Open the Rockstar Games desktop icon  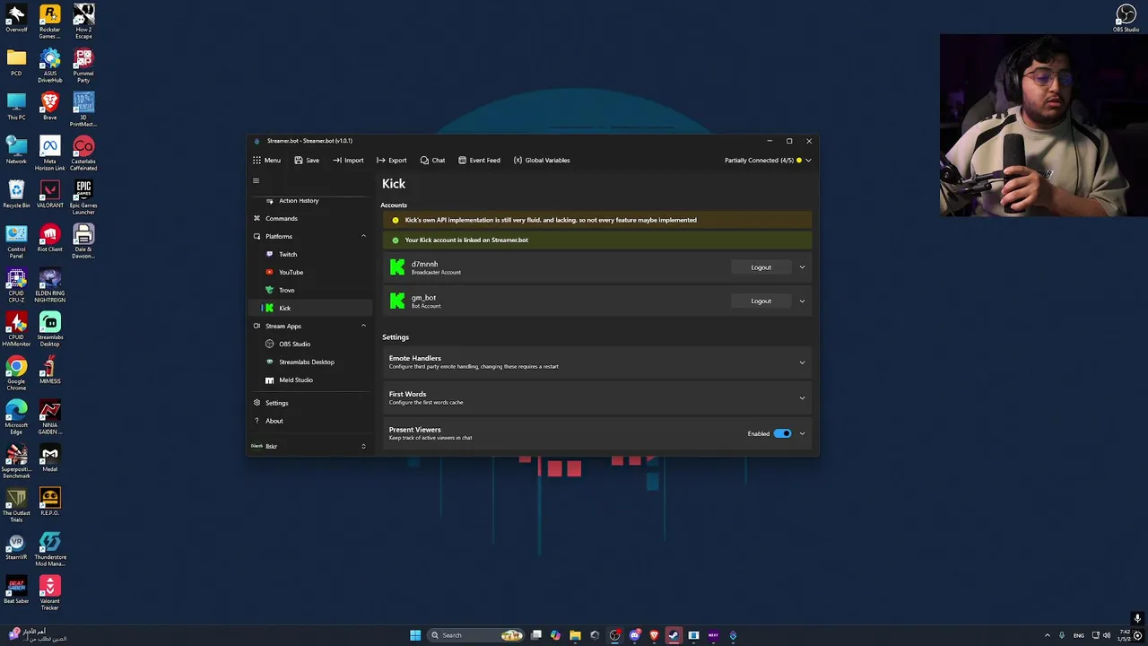[50, 22]
